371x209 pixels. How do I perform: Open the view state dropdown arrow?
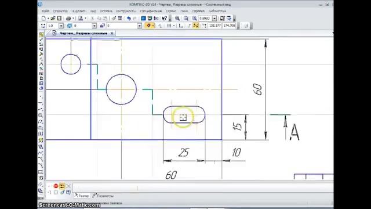point(94,26)
